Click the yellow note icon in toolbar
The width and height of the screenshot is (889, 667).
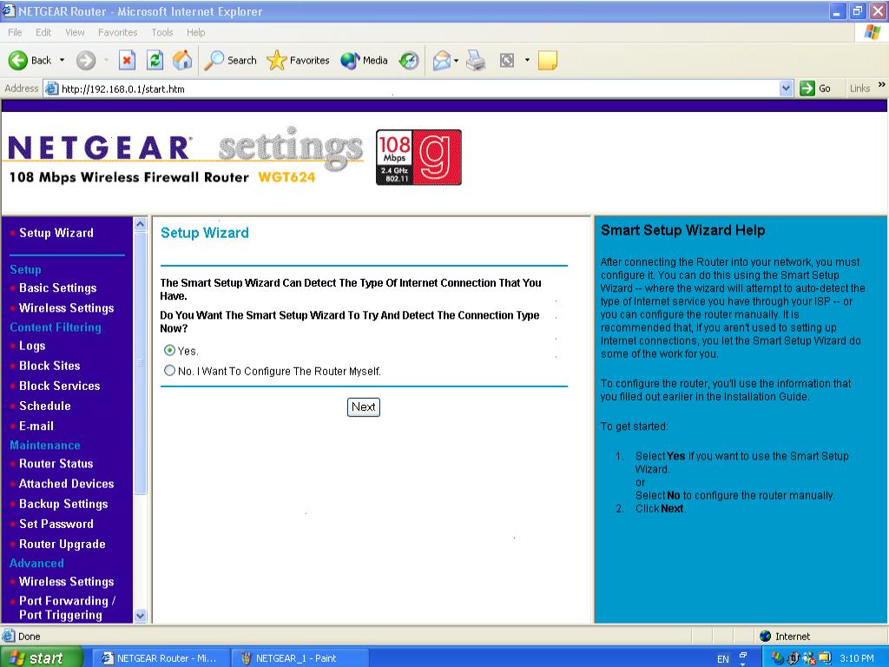(548, 60)
